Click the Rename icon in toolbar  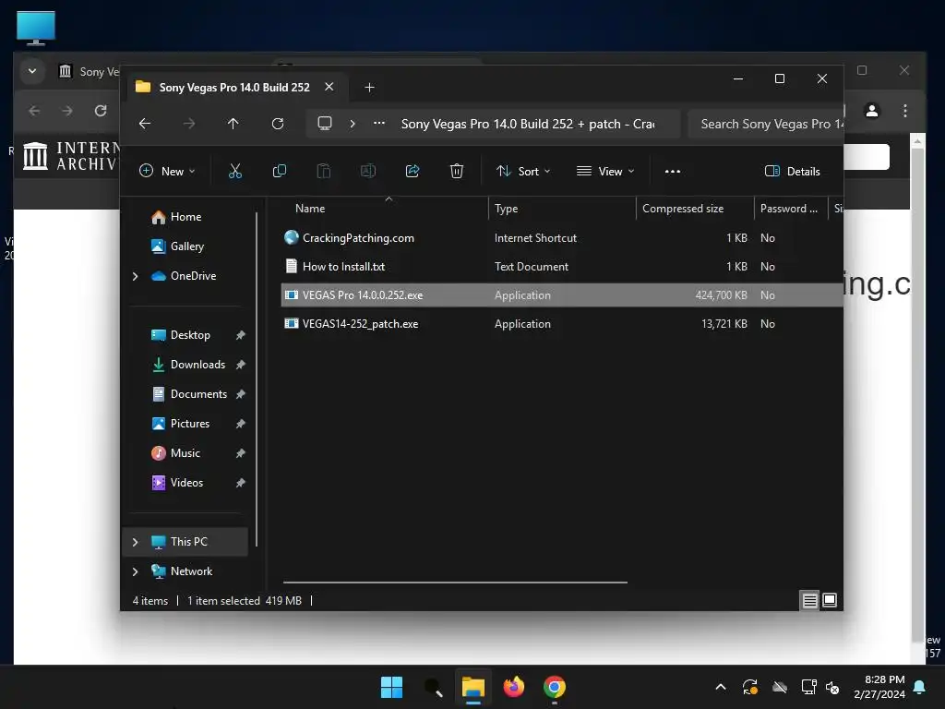(x=368, y=171)
